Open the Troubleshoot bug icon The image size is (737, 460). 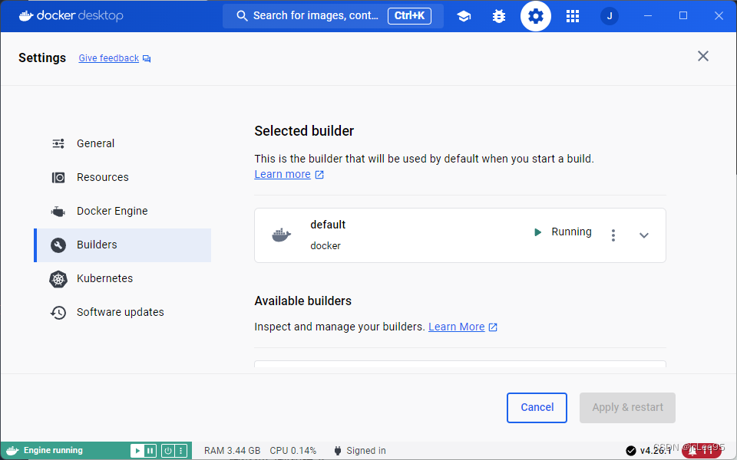(499, 16)
